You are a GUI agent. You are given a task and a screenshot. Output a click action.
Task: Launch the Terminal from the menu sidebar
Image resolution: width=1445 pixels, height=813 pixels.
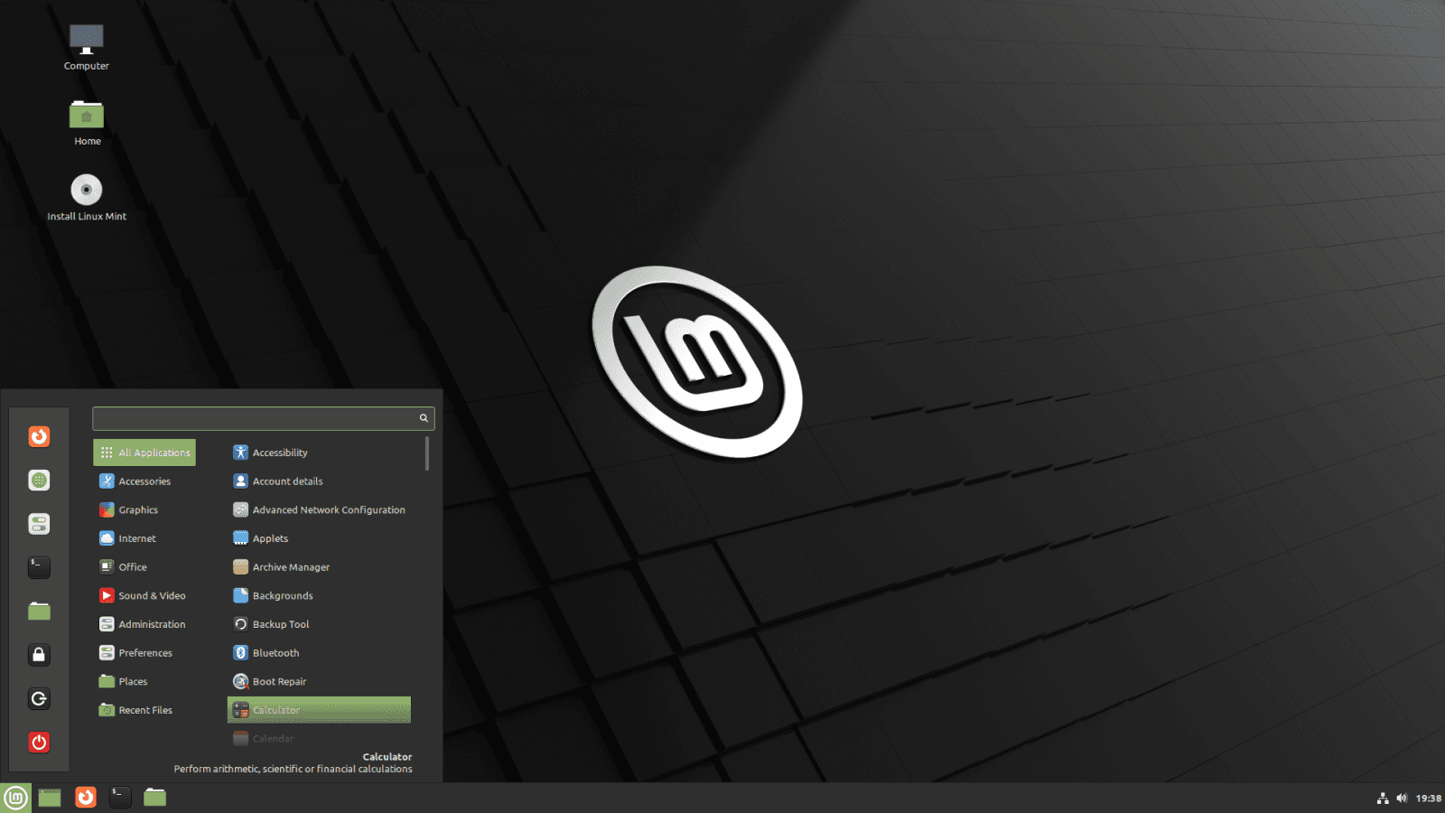coord(39,567)
